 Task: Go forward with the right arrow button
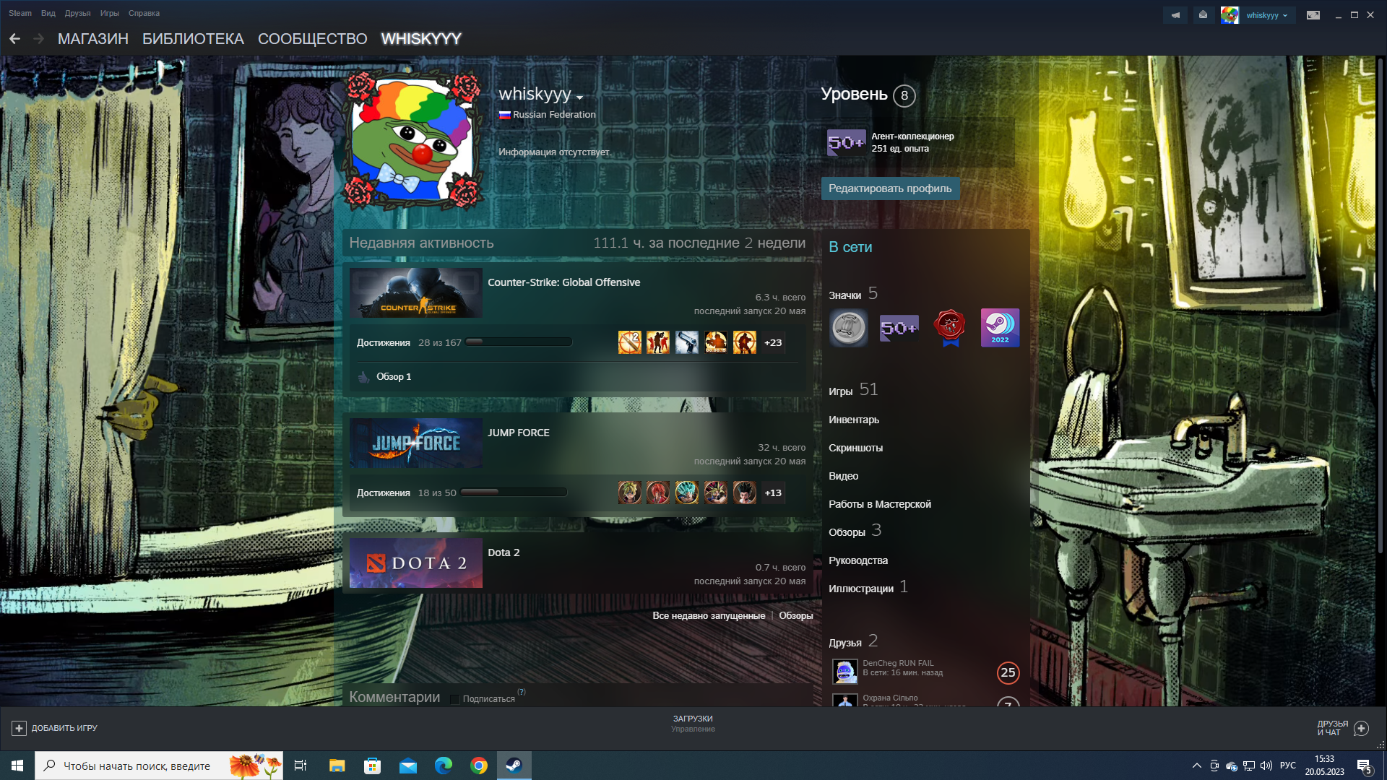tap(38, 39)
